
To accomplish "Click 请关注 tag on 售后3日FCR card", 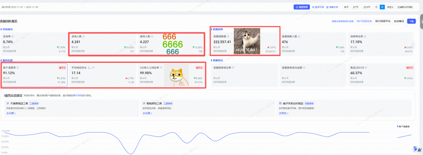I will click(x=410, y=68).
